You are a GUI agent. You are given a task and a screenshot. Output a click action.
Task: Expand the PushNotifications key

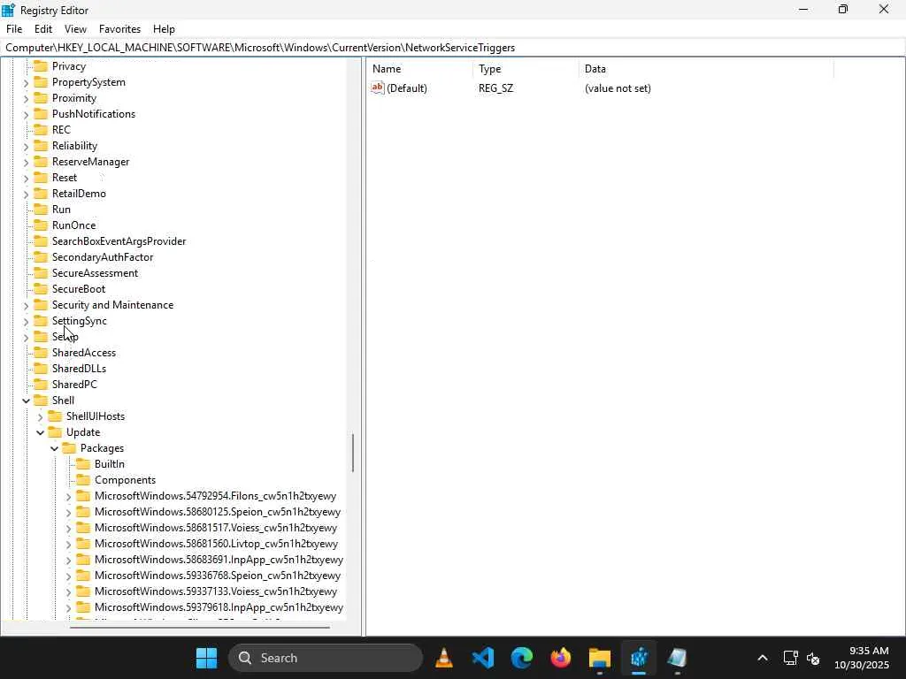coord(26,114)
